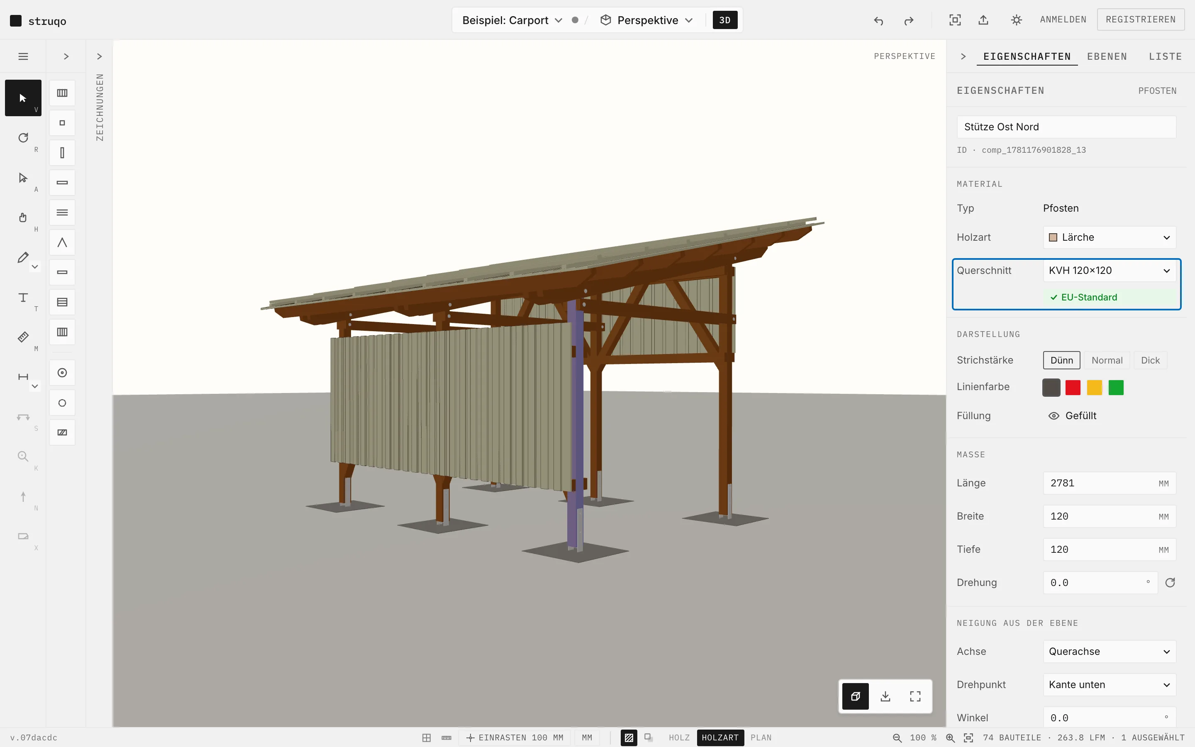Download the 3D view image

point(885,696)
